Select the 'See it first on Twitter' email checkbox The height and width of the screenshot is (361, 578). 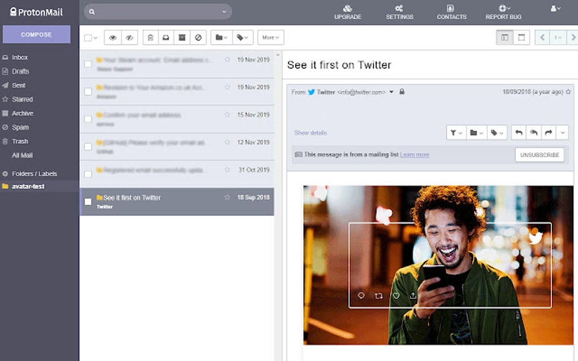[x=88, y=201]
